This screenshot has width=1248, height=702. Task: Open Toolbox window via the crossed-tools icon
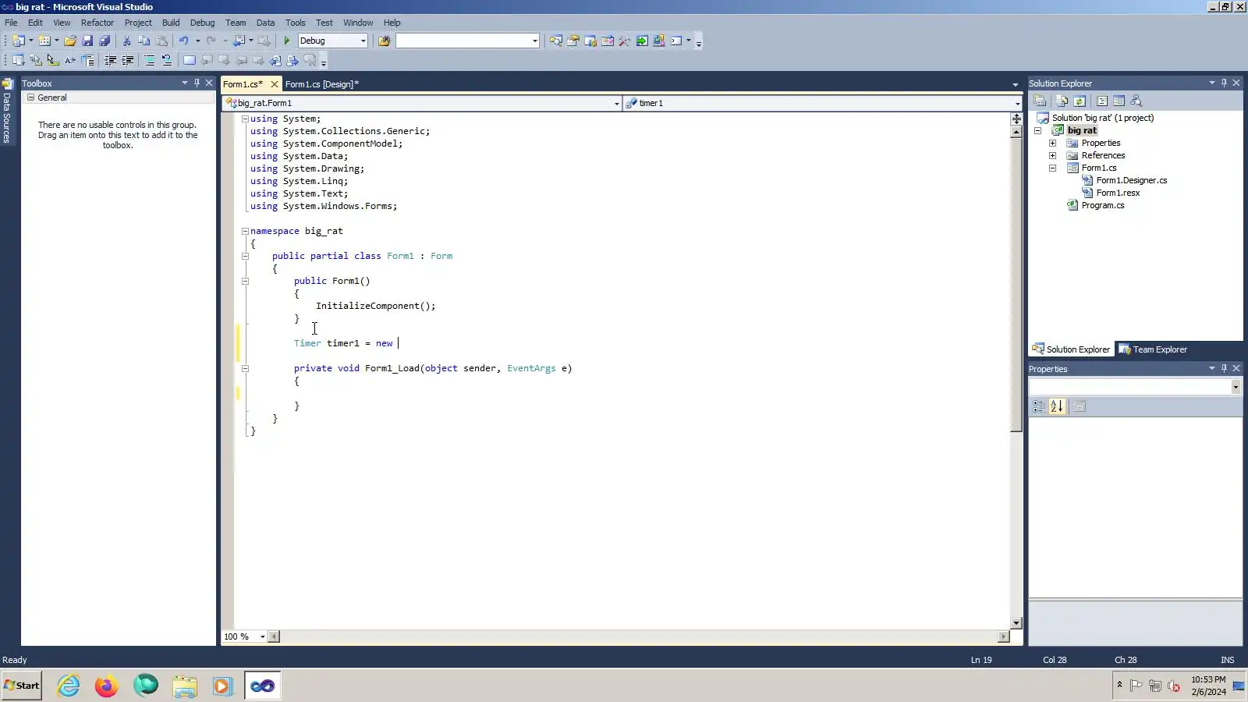coord(625,41)
